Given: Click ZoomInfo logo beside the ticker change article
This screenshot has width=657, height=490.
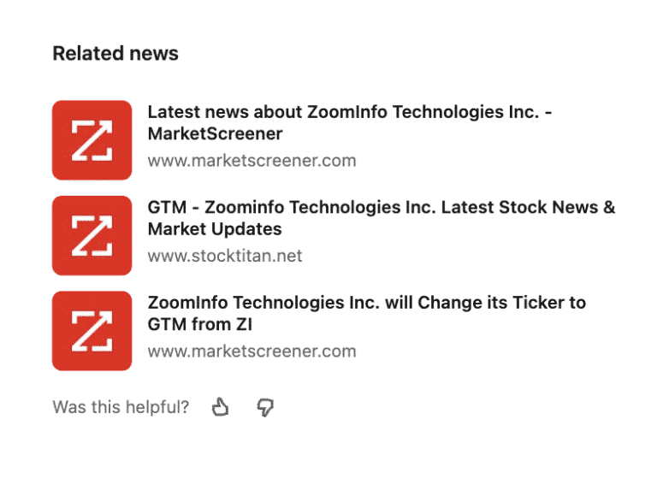Looking at the screenshot, I should click(x=92, y=331).
